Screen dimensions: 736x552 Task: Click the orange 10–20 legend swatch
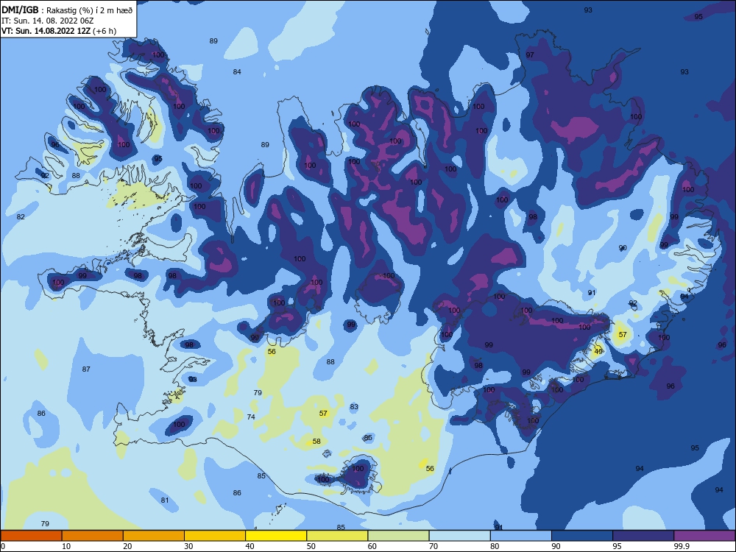point(93,536)
